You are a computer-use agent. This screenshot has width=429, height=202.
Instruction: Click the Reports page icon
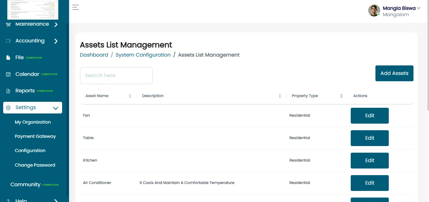[8, 91]
